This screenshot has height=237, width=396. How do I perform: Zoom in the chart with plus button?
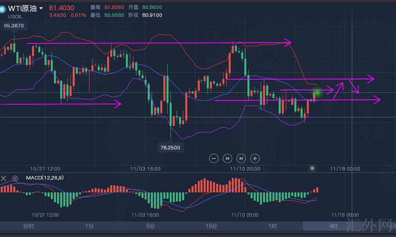(255, 158)
